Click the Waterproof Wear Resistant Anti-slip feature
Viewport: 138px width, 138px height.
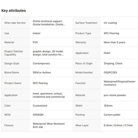(x=49, y=125)
